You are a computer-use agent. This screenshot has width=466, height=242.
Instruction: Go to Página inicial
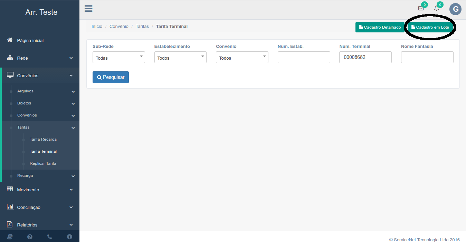30,40
